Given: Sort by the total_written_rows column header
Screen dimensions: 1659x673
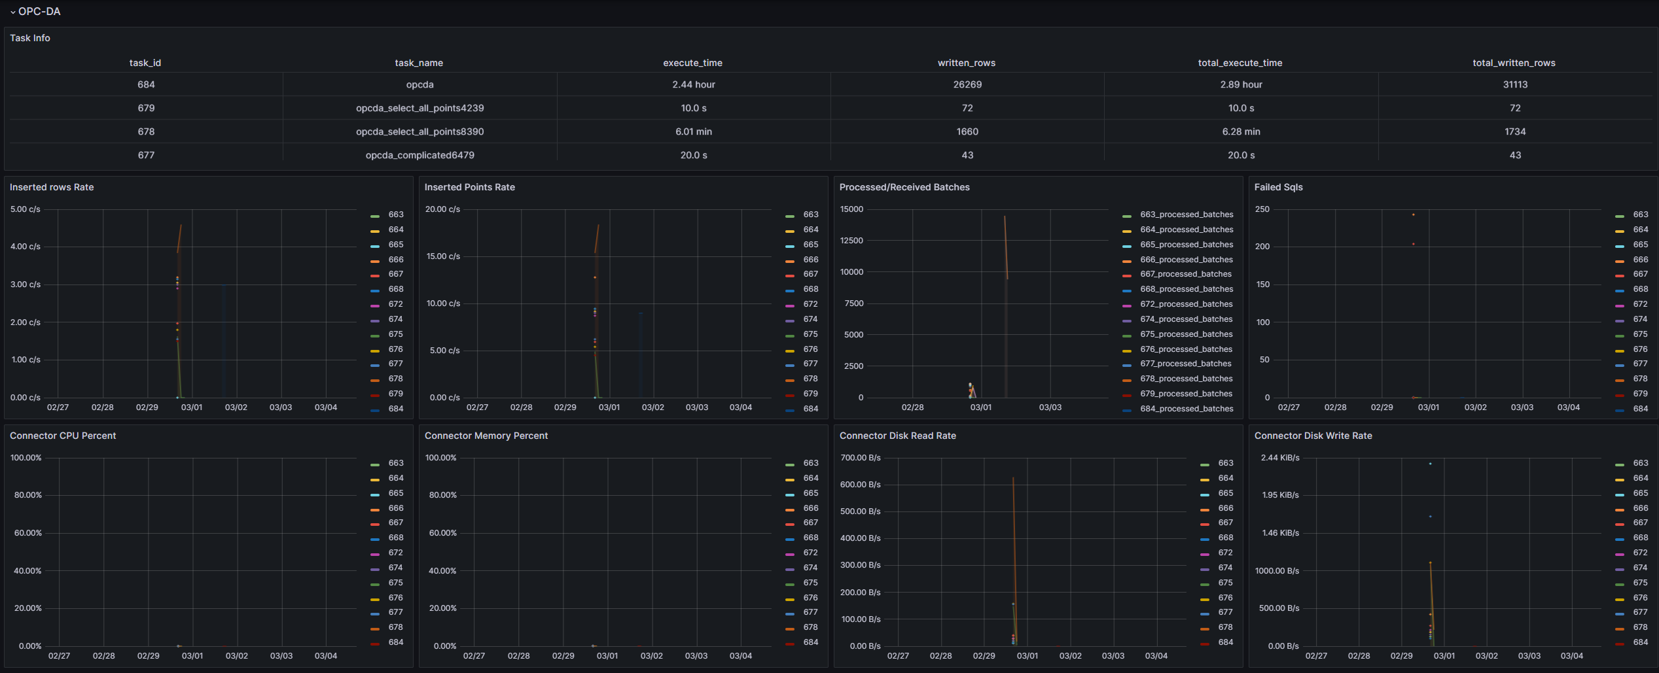Looking at the screenshot, I should pos(1514,63).
